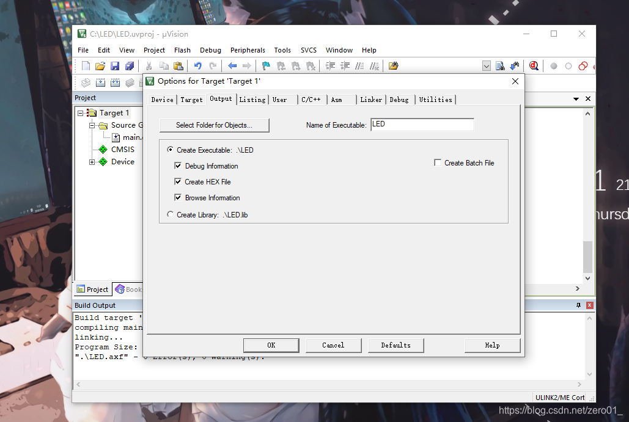The height and width of the screenshot is (422, 629).
Task: Click the Find document binoculars icon
Action: coord(500,66)
